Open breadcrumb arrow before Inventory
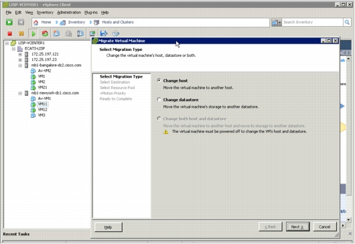The height and width of the screenshot is (244, 355). [x=57, y=22]
